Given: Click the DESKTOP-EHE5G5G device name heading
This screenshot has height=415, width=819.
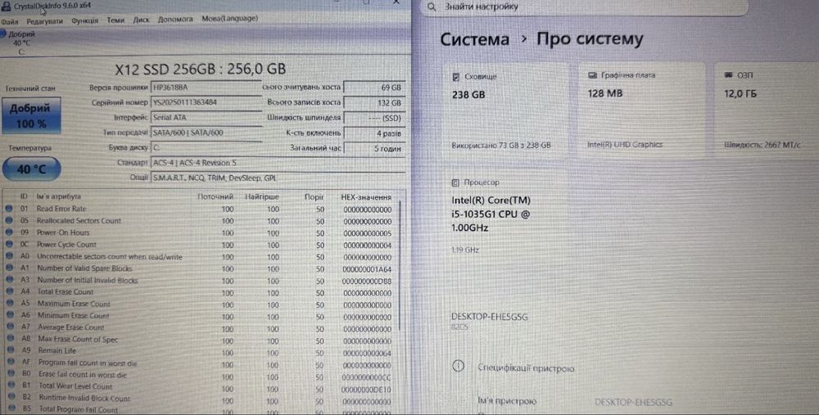Looking at the screenshot, I should coord(490,317).
